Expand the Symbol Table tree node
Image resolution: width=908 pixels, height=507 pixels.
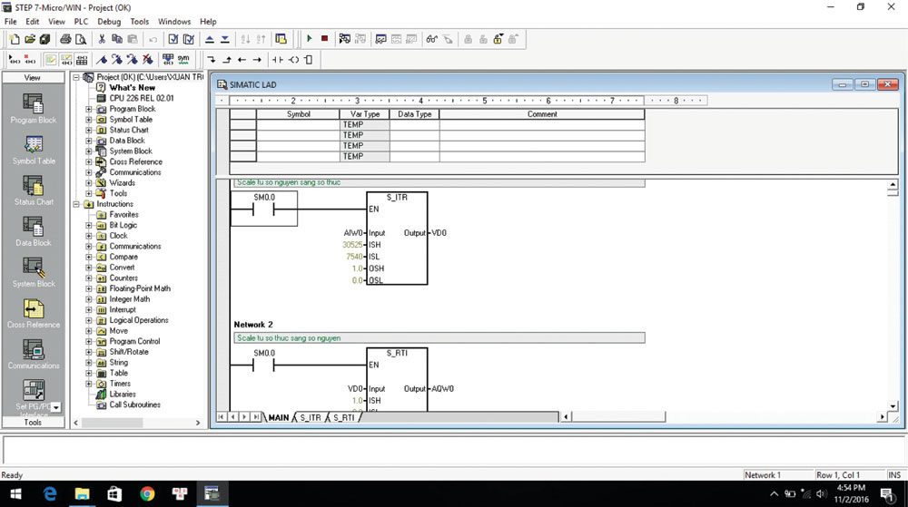click(89, 119)
